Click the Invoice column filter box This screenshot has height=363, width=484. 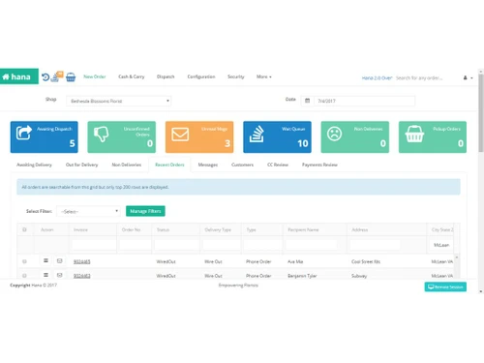click(x=93, y=245)
